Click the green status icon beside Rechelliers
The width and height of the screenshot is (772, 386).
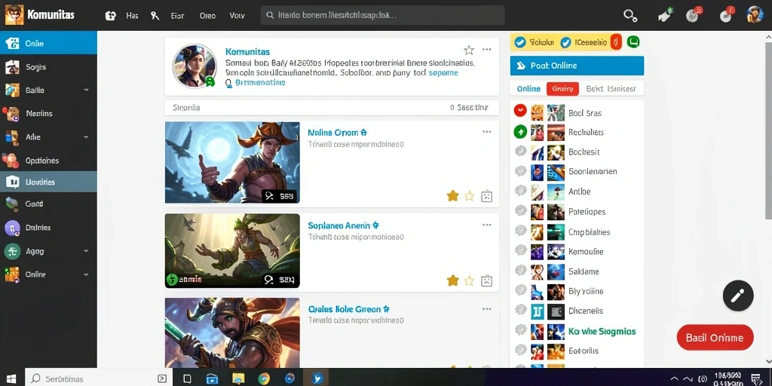pyautogui.click(x=520, y=131)
